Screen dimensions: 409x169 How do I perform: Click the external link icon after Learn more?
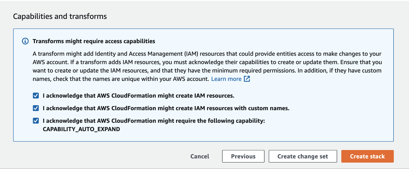(x=247, y=79)
